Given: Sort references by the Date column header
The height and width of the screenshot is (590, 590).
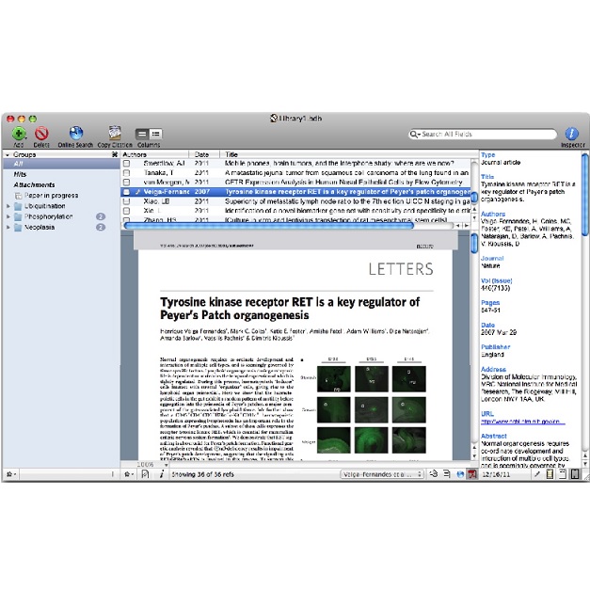Looking at the screenshot, I should click(x=202, y=154).
